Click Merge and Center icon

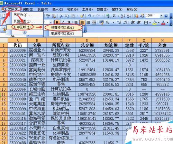(x=94, y=22)
